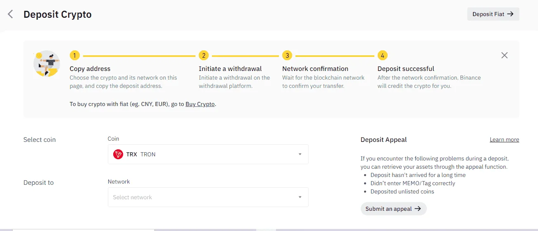Screen dimensions: 538x231
Task: Open the TRX TRON coin dropdown
Action: 208,154
